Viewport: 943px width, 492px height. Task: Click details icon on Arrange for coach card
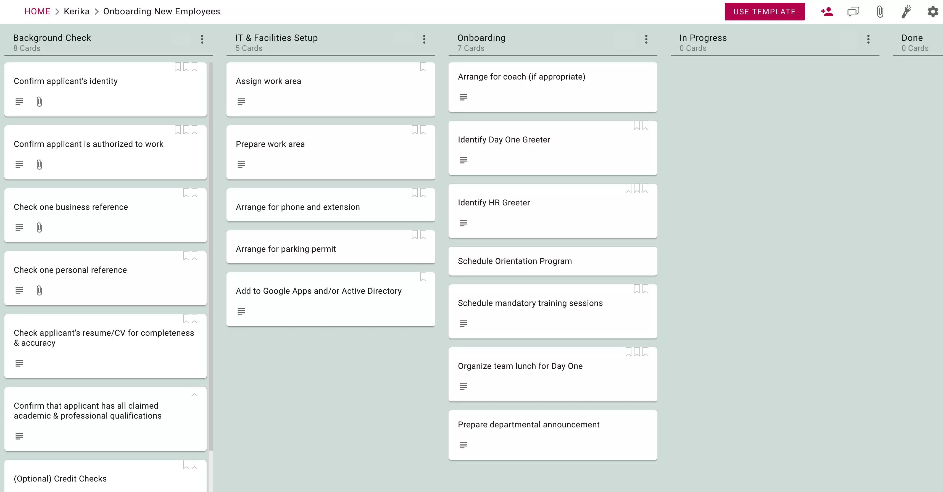(463, 97)
